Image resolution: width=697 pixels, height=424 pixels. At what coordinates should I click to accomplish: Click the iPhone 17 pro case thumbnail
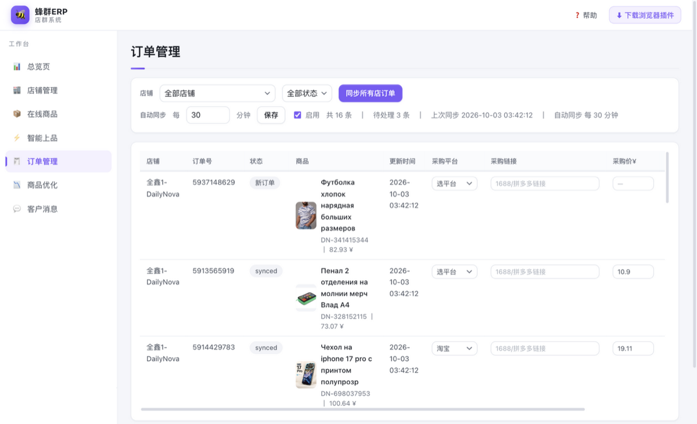click(x=306, y=375)
